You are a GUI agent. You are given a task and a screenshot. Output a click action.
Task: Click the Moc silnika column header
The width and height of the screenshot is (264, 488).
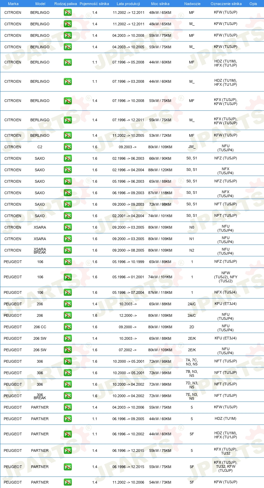tap(160, 4)
